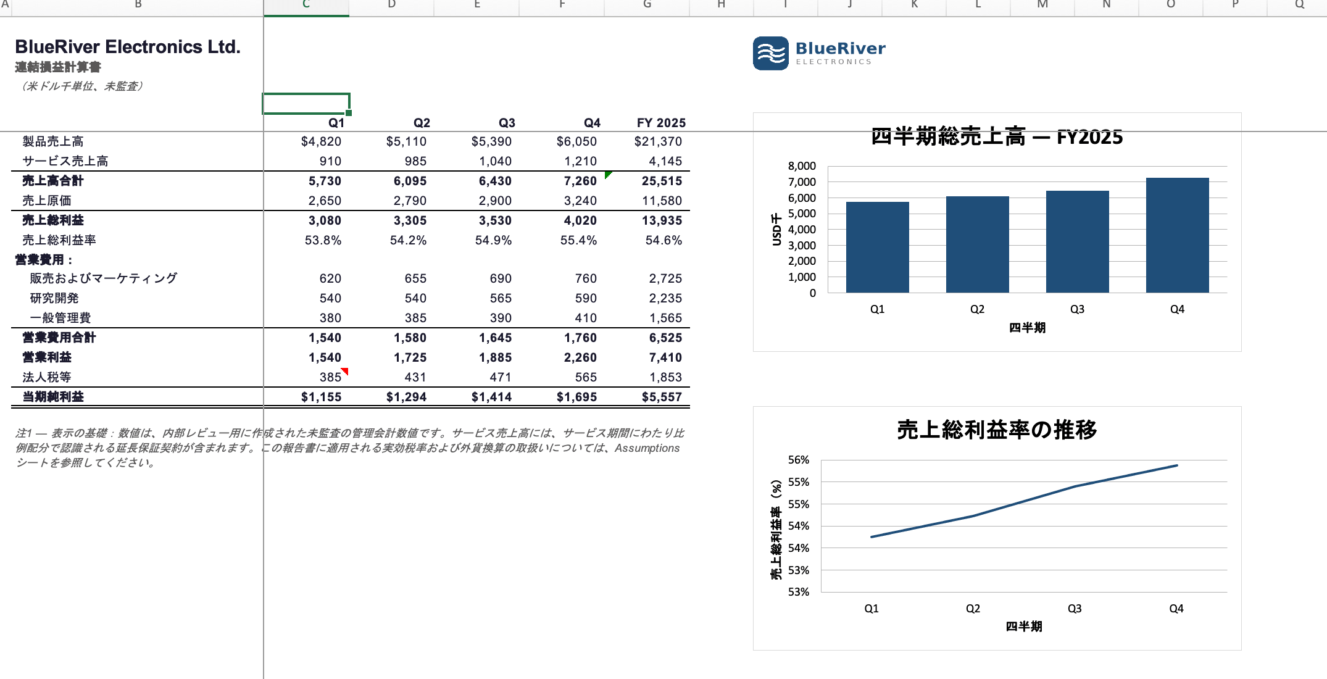Click the gross margin trend line
Image resolution: width=1327 pixels, height=679 pixels.
point(1025,501)
